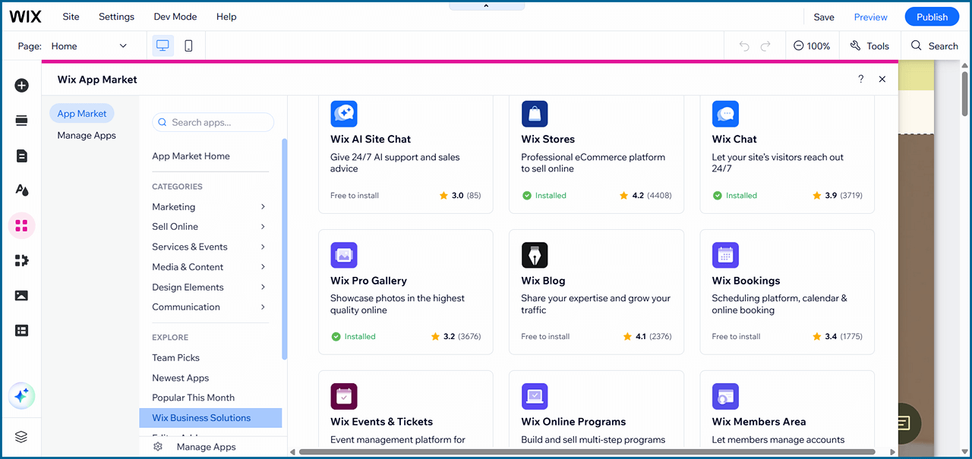Click the category list vertical scrollbar
Image resolution: width=972 pixels, height=459 pixels.
click(285, 249)
